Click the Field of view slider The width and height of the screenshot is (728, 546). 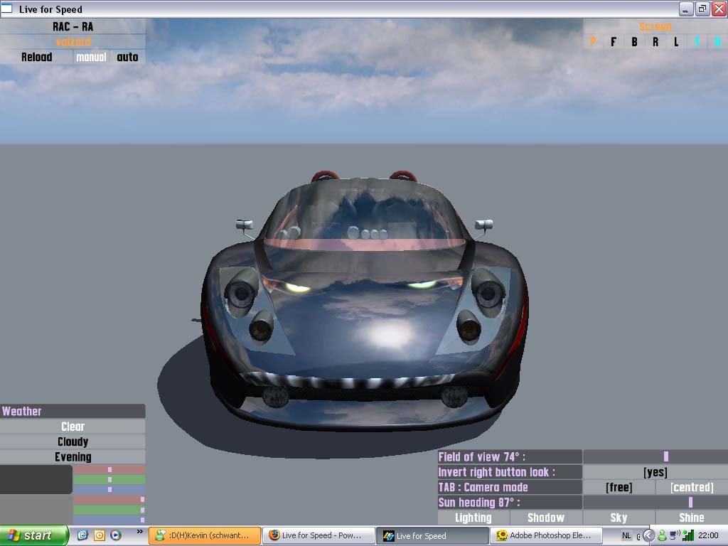[655, 456]
